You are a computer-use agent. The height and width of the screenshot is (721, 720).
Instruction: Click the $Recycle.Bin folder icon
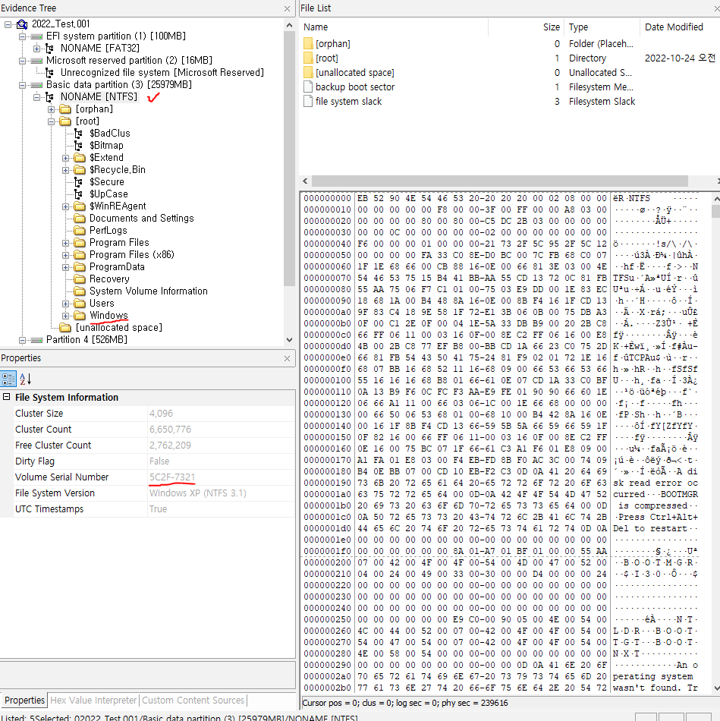pos(80,170)
